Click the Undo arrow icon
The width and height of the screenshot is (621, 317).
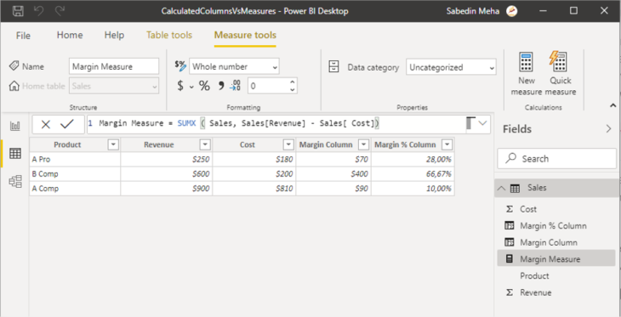[x=39, y=11]
